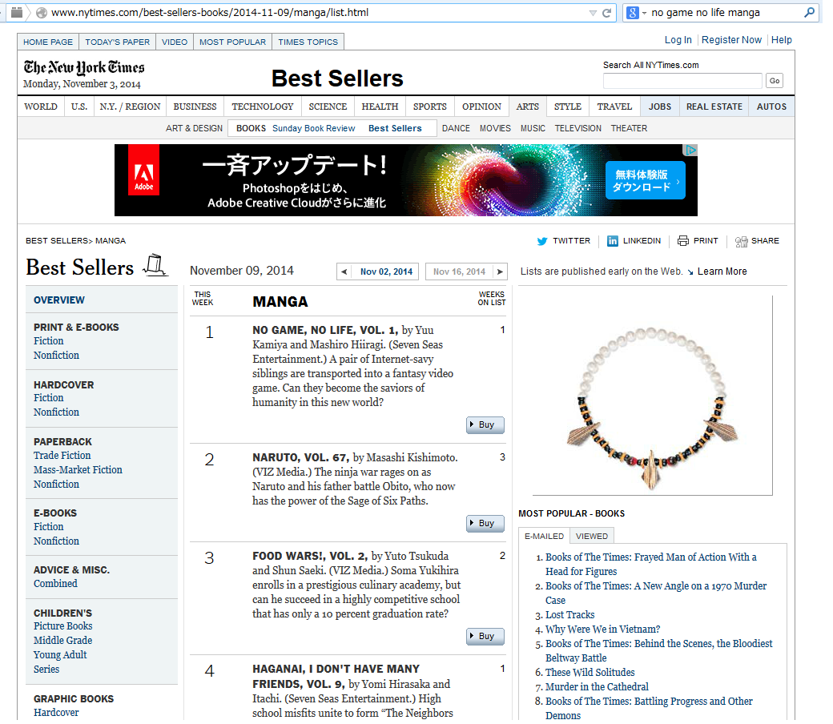Click the Best Sellers book stack icon

coord(155,265)
